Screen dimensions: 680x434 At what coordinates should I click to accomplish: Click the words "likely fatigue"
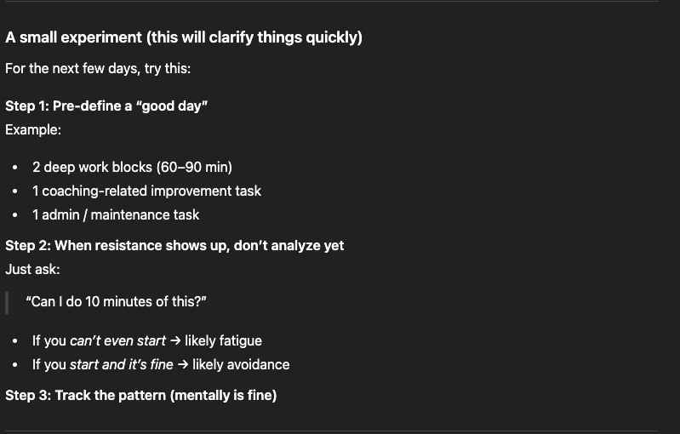tap(223, 340)
